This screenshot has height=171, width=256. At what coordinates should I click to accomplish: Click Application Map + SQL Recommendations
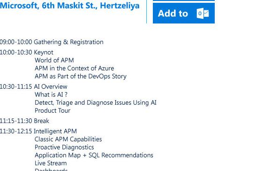click(x=94, y=155)
